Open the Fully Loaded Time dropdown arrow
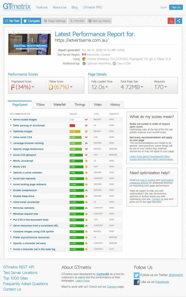The height and width of the screenshot is (297, 186). (x=106, y=87)
